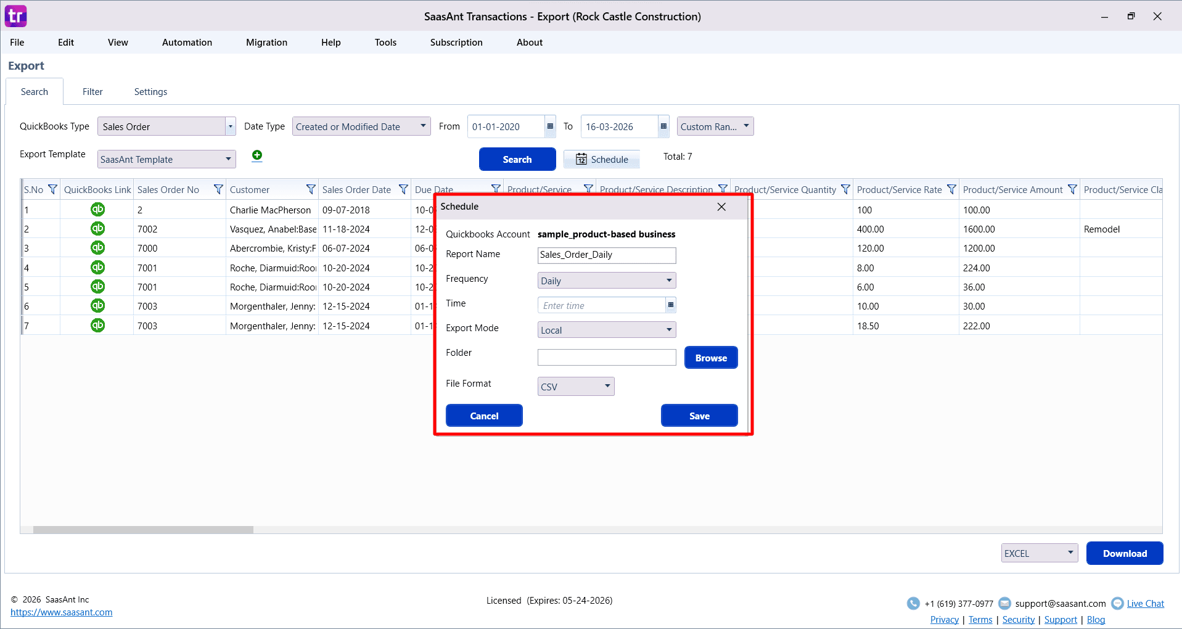1182x629 pixels.
Task: Open QuickBooks link icon in row 7
Action: tap(97, 326)
